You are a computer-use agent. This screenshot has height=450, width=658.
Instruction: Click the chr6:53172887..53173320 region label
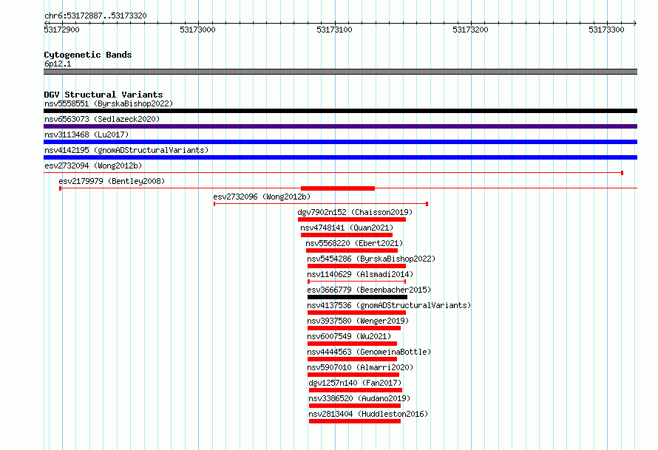(x=95, y=16)
